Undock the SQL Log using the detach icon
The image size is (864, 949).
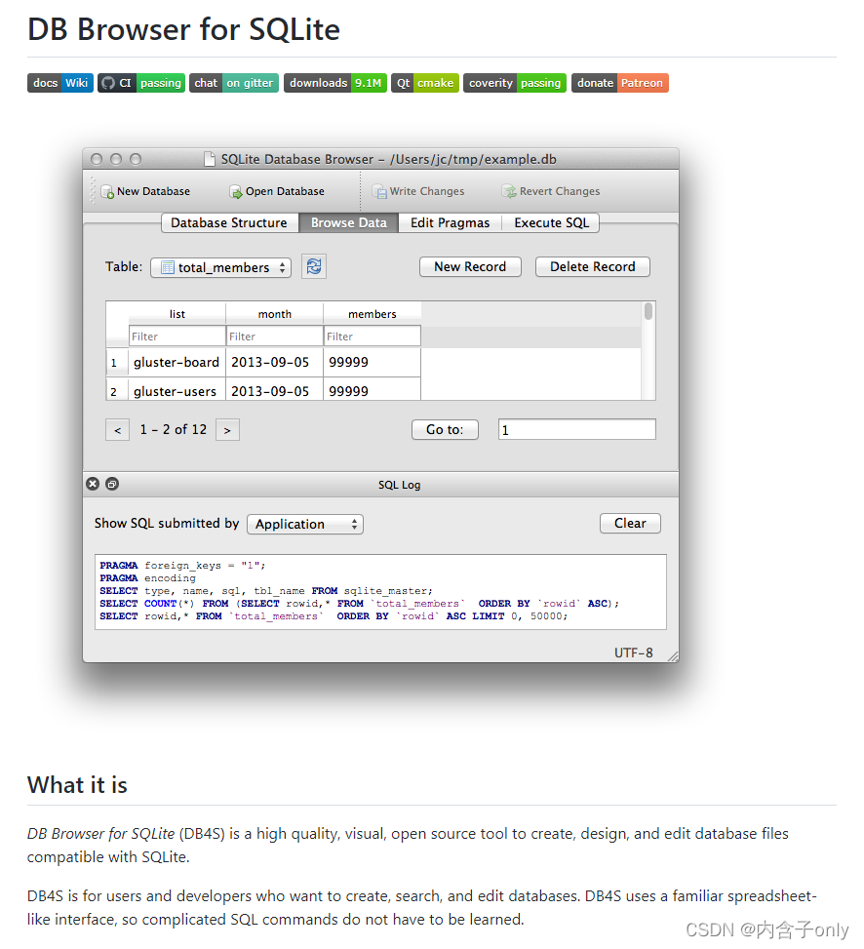110,483
